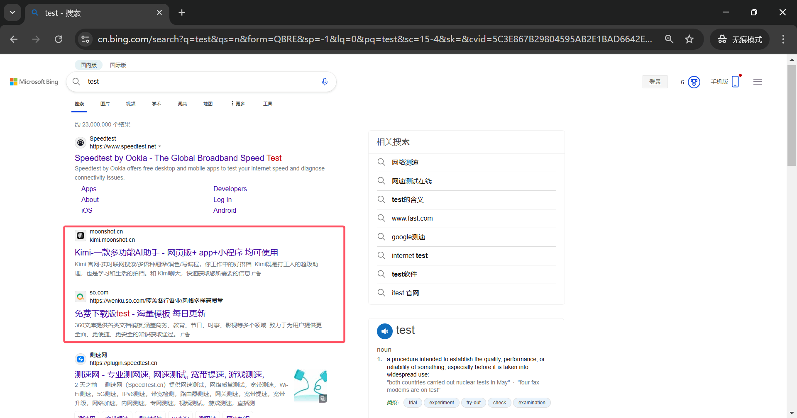Open the dropdown arrow next to speedtest.net

click(x=160, y=146)
